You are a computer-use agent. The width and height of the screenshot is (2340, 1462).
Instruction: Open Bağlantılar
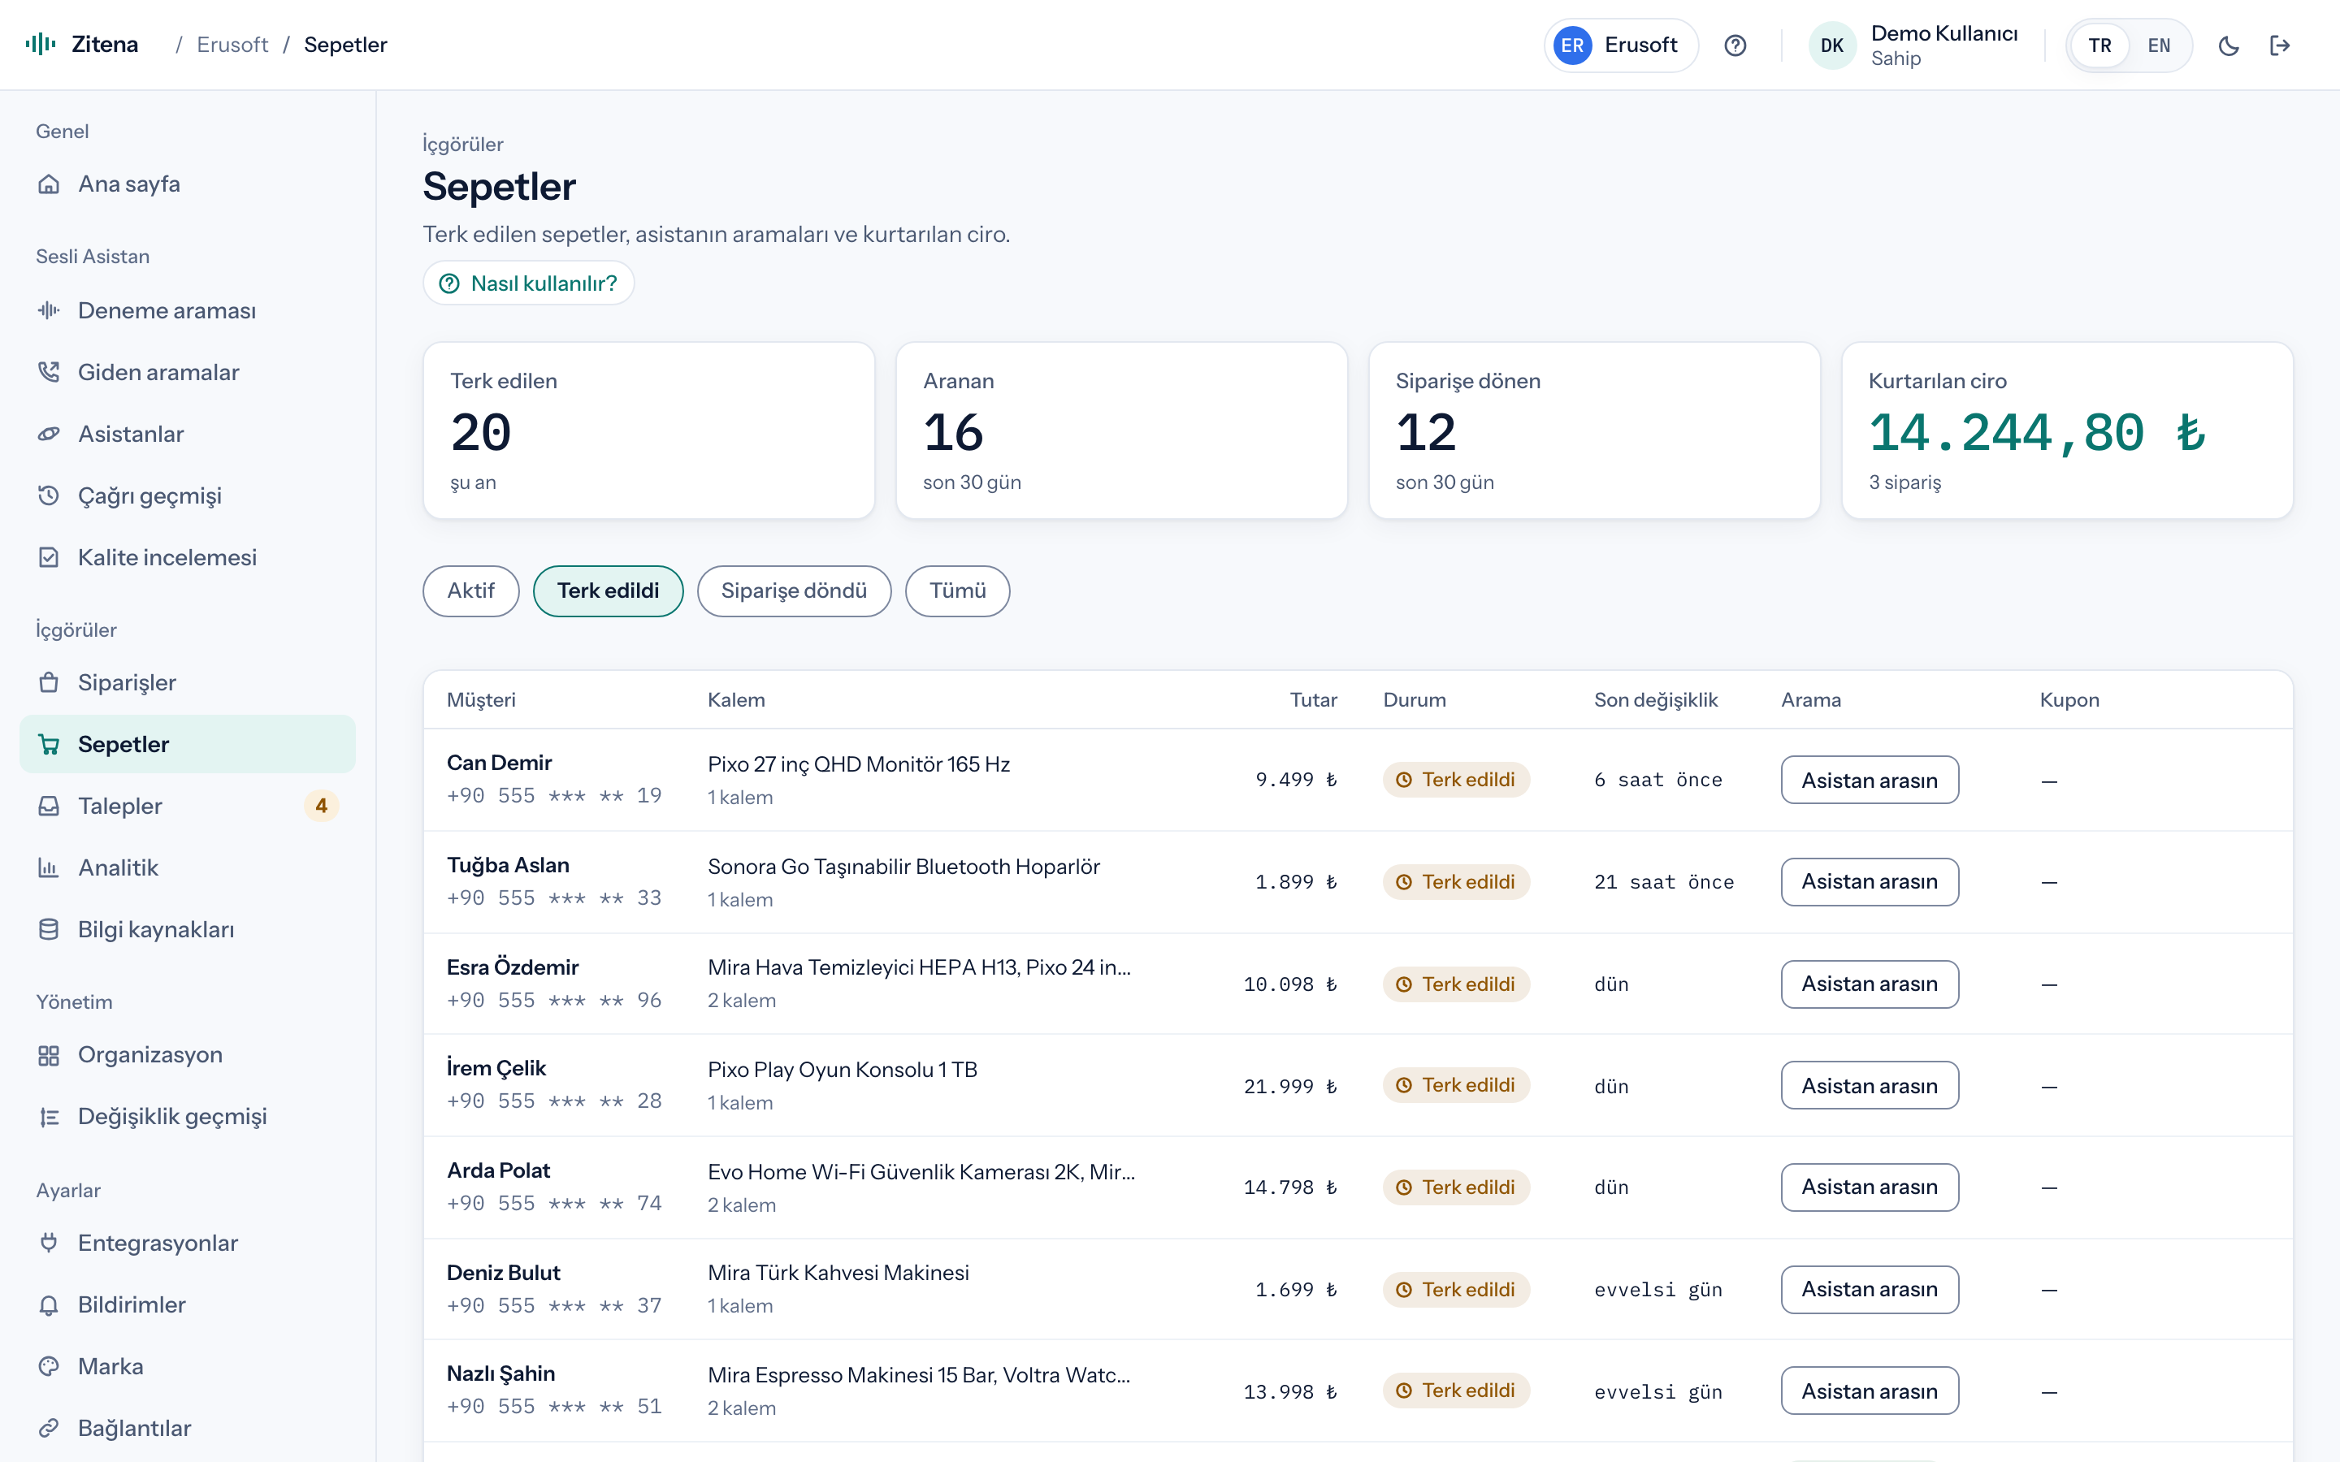(187, 1430)
